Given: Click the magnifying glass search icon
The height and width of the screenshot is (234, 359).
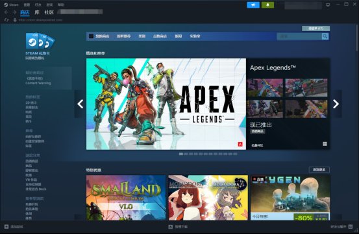Looking at the screenshot, I should click(325, 36).
